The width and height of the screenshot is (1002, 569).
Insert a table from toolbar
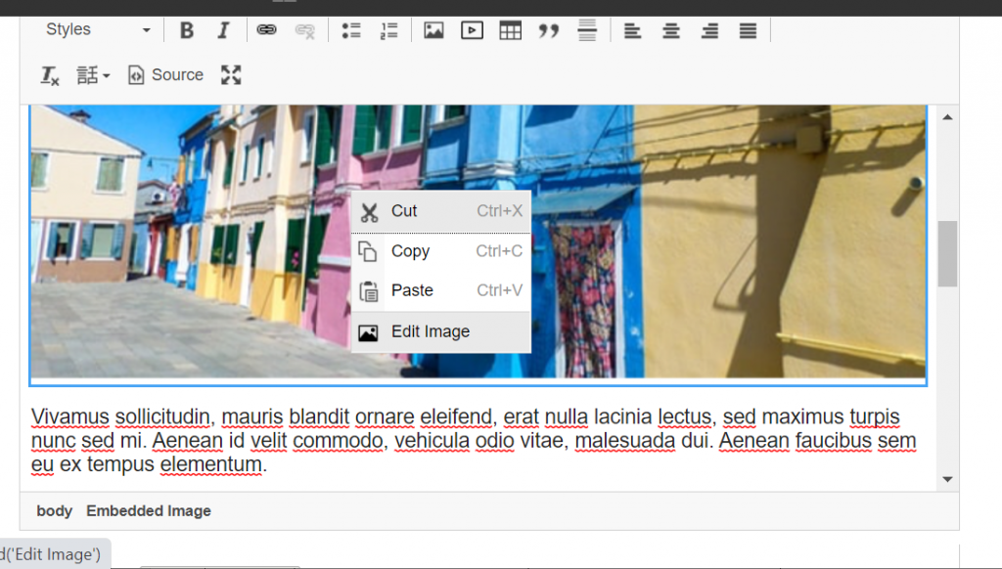[x=510, y=30]
